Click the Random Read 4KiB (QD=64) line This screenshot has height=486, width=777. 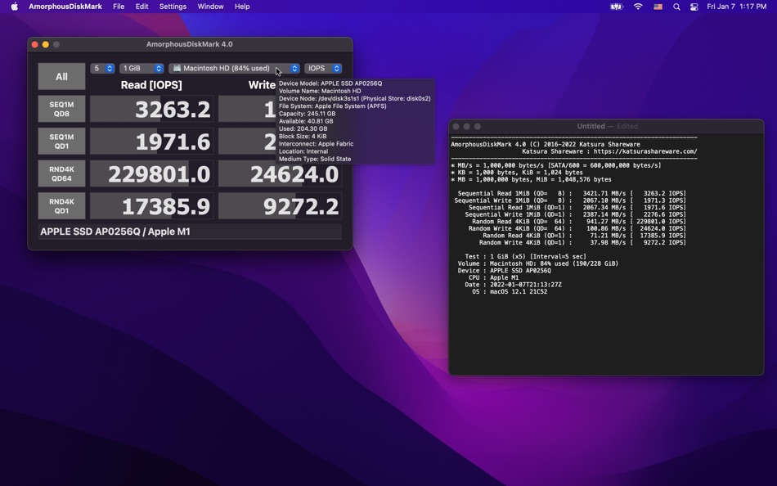click(579, 222)
